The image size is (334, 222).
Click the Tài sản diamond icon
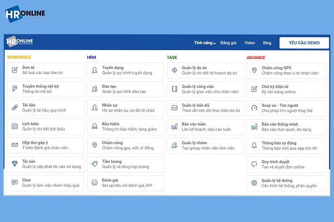click(14, 164)
